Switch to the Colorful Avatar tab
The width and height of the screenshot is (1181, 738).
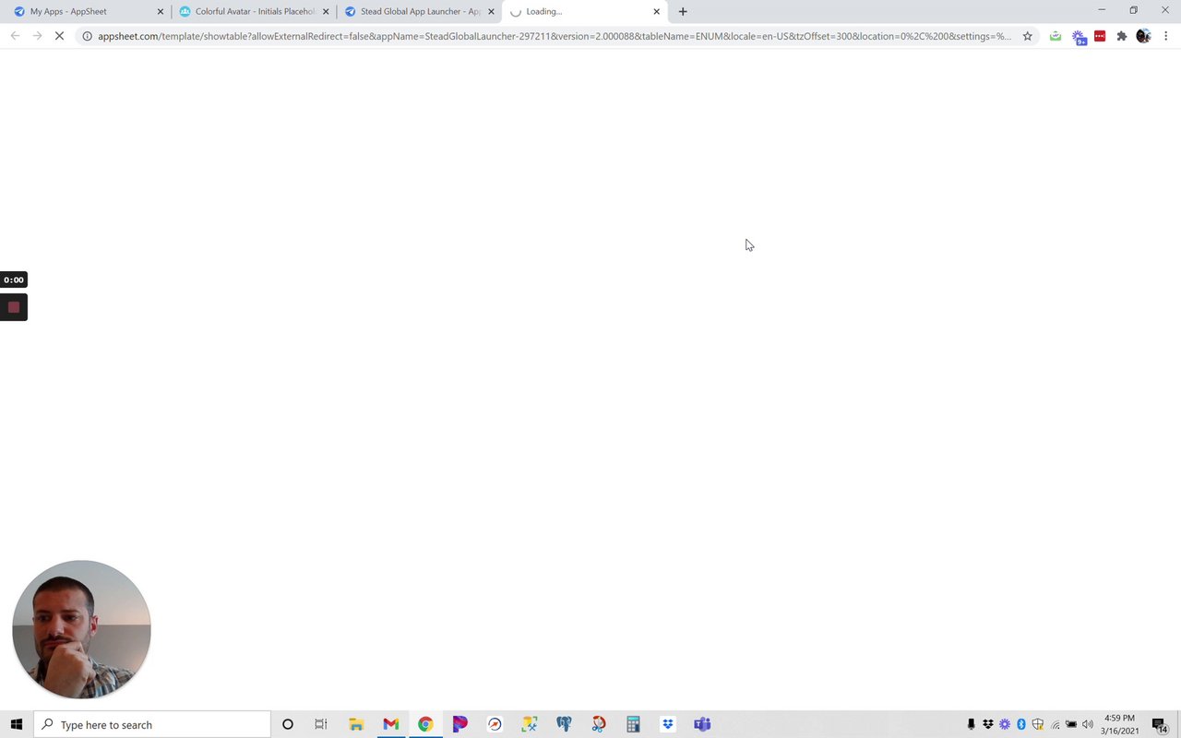click(x=254, y=12)
